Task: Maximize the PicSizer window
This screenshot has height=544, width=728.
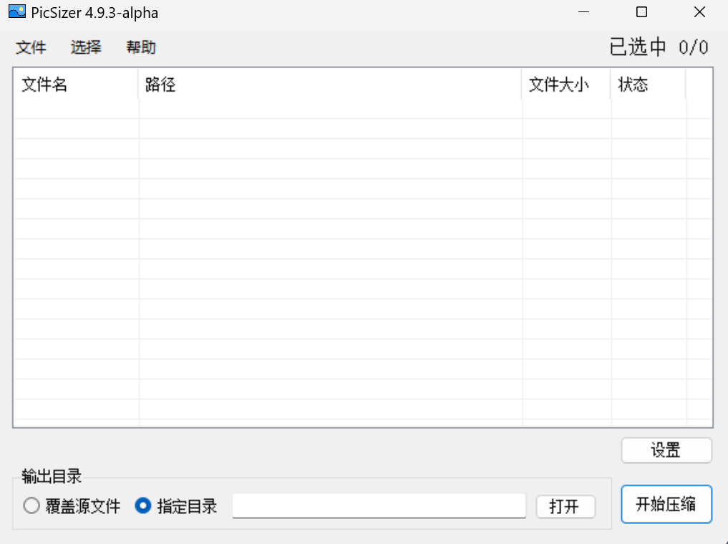Action: click(x=641, y=12)
